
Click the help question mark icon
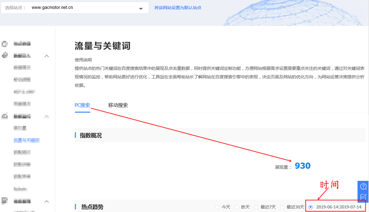click(x=363, y=186)
